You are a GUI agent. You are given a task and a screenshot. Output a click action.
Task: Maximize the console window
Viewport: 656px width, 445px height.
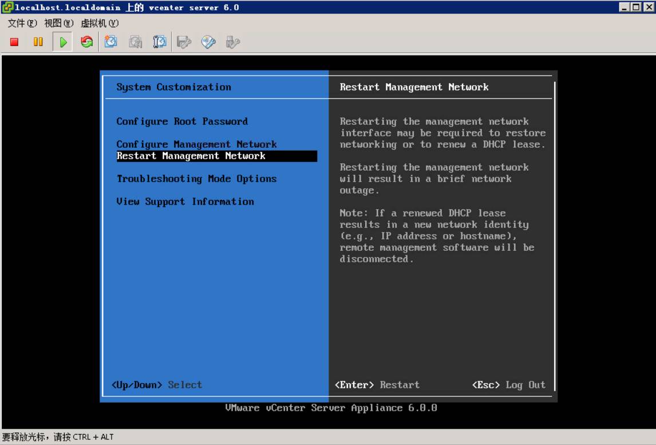coord(636,7)
